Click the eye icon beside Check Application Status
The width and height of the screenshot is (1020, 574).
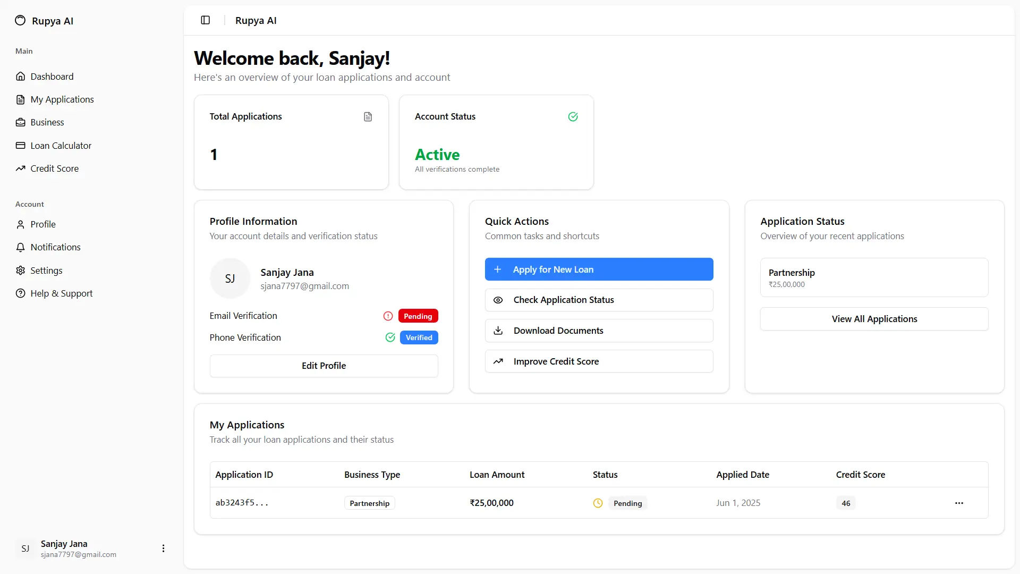[x=498, y=300]
